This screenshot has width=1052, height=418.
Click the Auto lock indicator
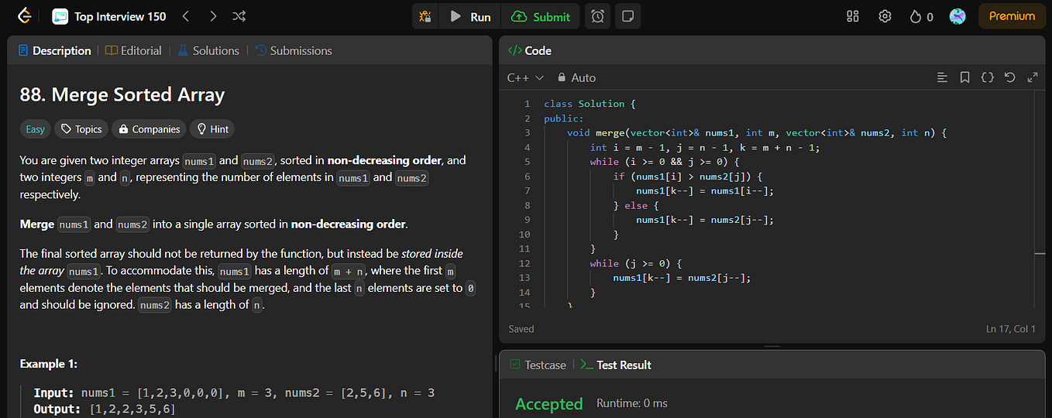576,77
